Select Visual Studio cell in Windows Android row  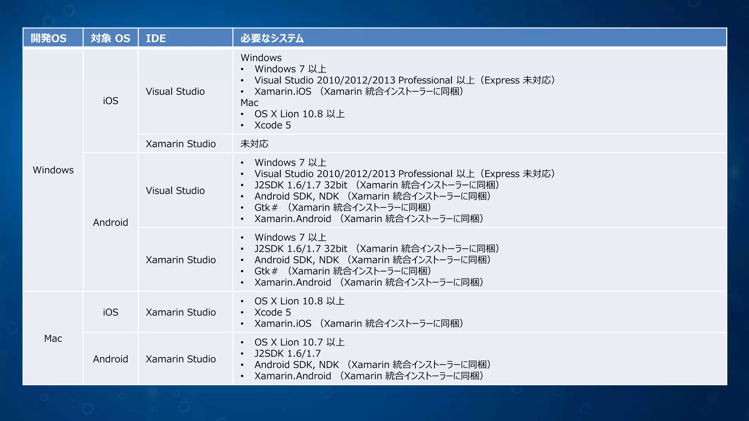[x=185, y=190]
